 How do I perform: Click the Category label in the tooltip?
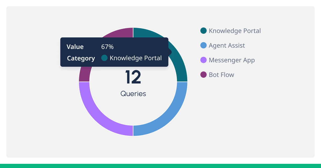click(x=81, y=58)
